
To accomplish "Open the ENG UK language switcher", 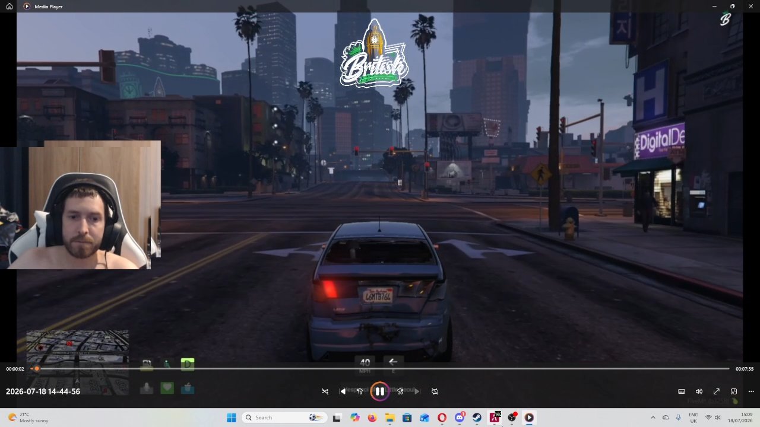I will [693, 418].
